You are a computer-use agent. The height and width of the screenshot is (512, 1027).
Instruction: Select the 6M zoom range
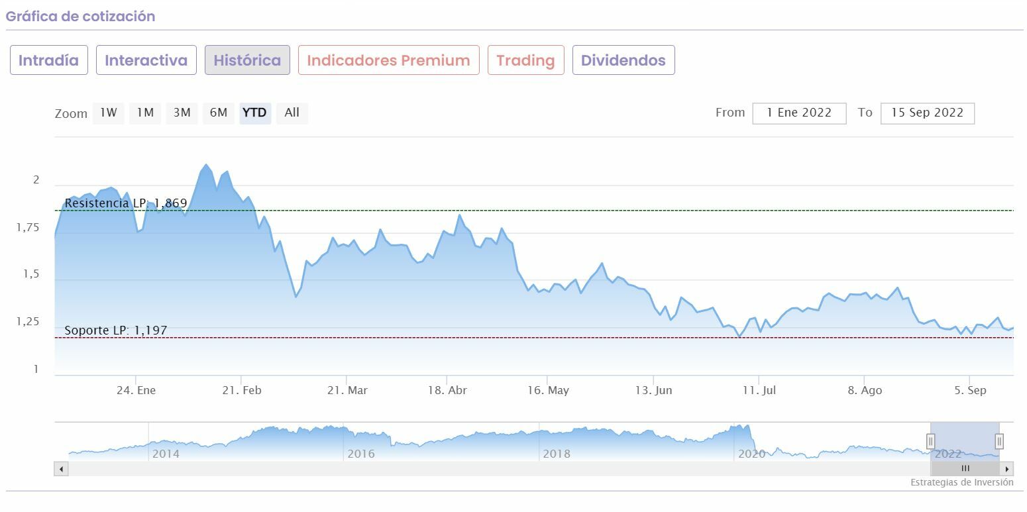click(219, 113)
